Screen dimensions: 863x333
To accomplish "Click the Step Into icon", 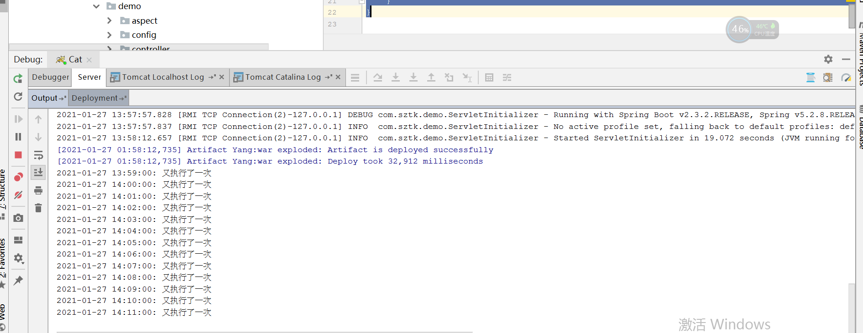I will coord(396,77).
